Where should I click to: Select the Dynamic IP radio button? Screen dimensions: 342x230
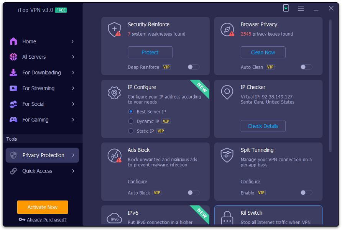(131, 122)
